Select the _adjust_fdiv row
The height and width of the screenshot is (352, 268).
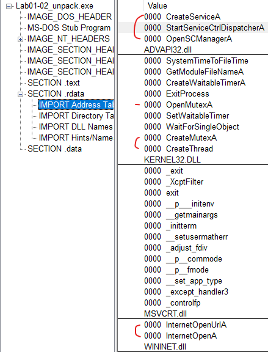coord(193,248)
